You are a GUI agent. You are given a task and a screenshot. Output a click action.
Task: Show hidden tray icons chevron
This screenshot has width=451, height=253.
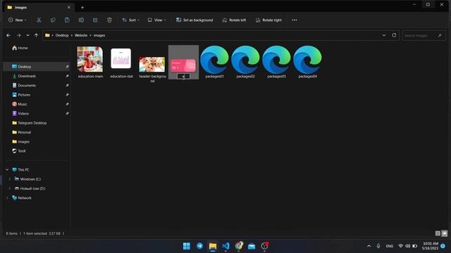[x=369, y=246]
